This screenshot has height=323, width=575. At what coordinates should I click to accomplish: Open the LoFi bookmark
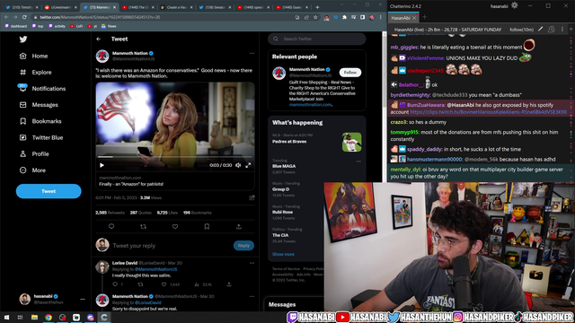click(76, 26)
